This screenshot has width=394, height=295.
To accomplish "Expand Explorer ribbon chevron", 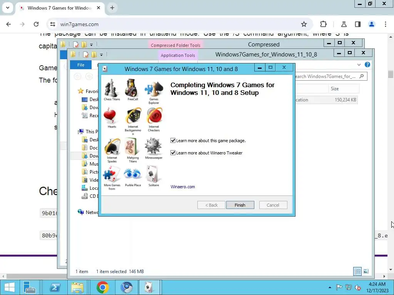I will pos(359,65).
